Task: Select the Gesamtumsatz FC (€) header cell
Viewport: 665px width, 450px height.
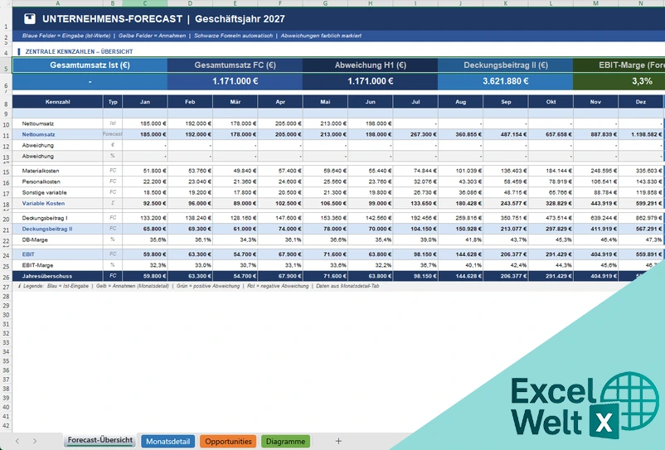Action: point(235,65)
